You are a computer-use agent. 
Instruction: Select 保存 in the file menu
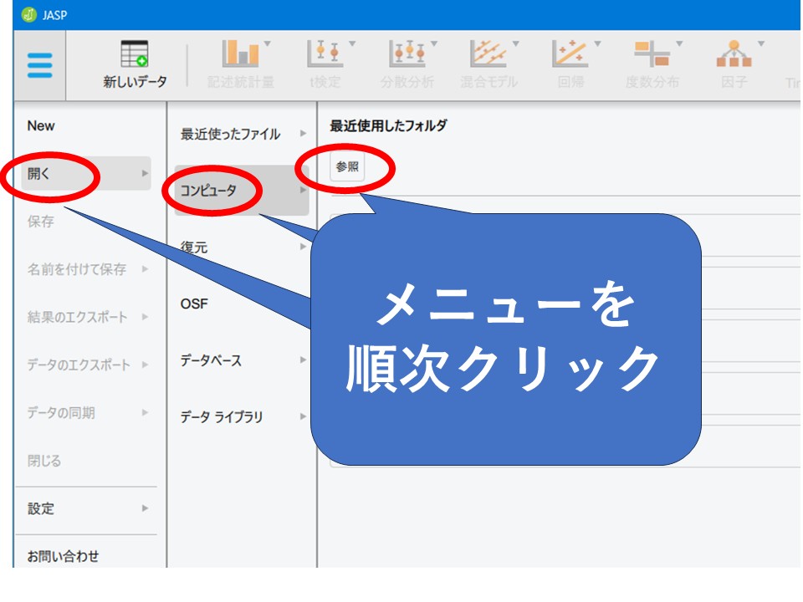pyautogui.click(x=40, y=221)
